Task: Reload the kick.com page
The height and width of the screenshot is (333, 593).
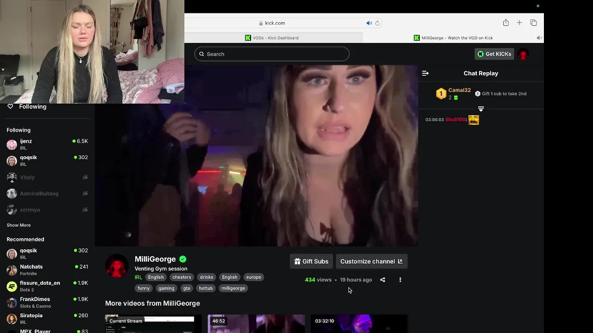Action: [378, 23]
